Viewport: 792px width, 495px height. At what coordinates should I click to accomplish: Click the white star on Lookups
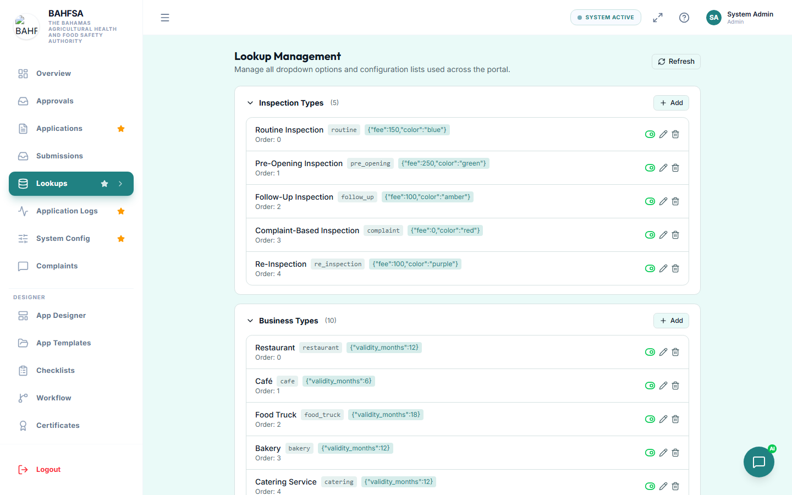point(105,184)
